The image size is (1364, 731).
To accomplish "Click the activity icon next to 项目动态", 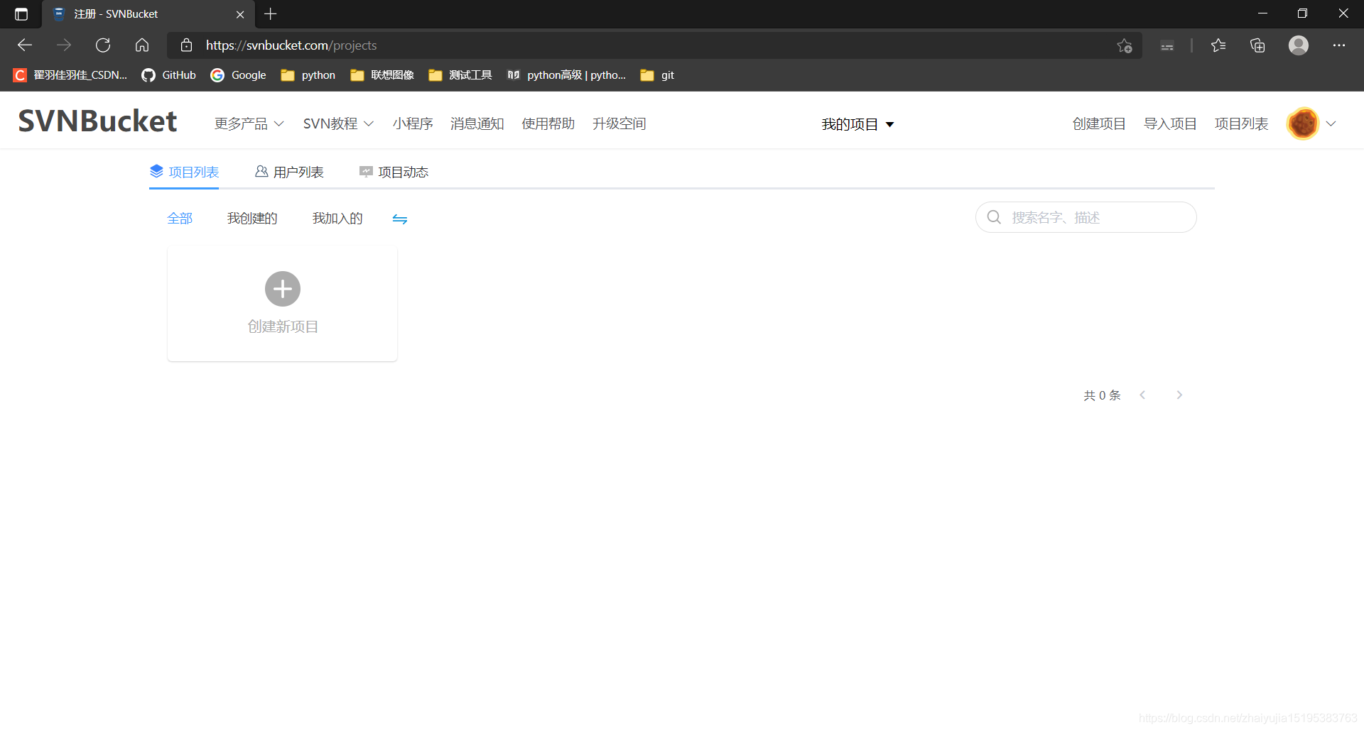I will (x=366, y=171).
